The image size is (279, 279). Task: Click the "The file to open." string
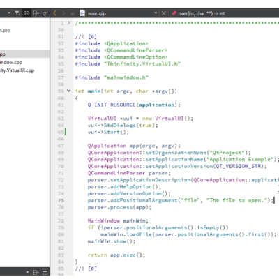[x=236, y=200]
